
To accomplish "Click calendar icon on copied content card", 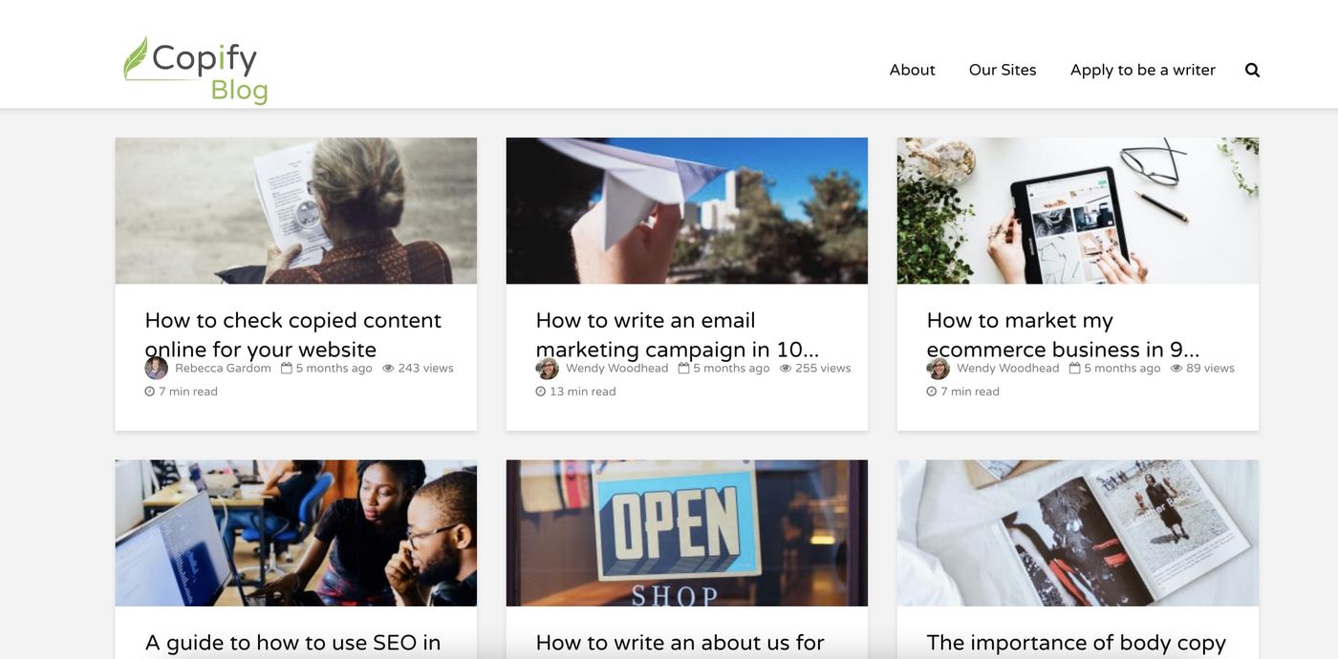I will [287, 368].
